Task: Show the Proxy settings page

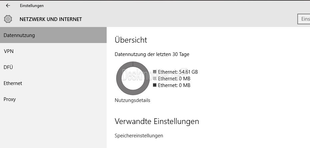Action: [x=53, y=99]
